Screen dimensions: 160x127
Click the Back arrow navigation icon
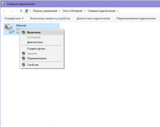click(5, 11)
